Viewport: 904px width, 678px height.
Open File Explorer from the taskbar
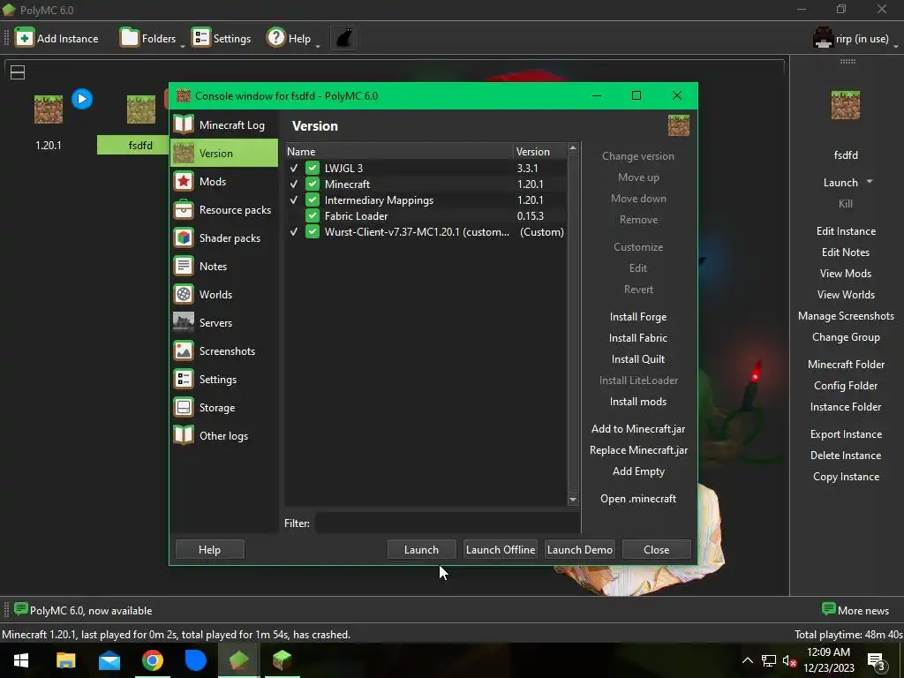[x=65, y=660]
